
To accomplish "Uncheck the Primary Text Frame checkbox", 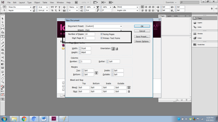I will (x=101, y=38).
